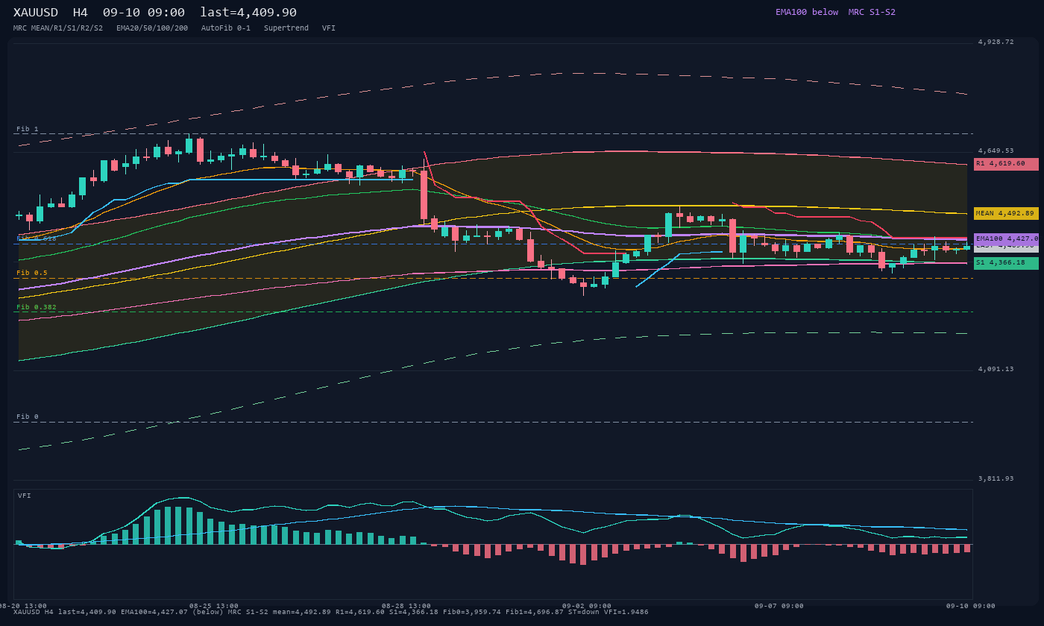Select the 09-02 09:00 time axis label

click(x=587, y=606)
